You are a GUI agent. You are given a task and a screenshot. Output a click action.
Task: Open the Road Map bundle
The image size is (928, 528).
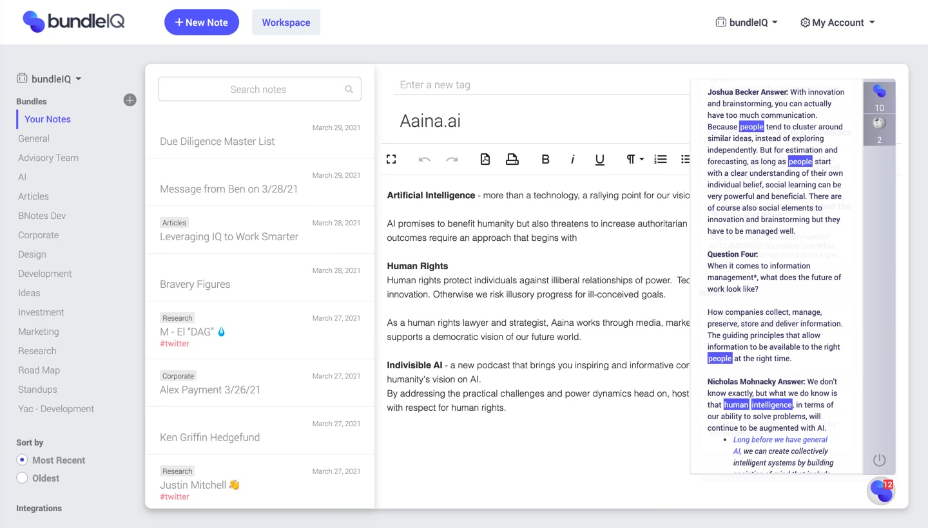coord(39,370)
